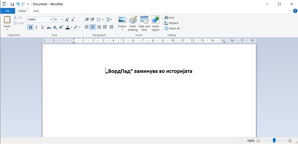Click inside the font size 16 field

[57, 20]
